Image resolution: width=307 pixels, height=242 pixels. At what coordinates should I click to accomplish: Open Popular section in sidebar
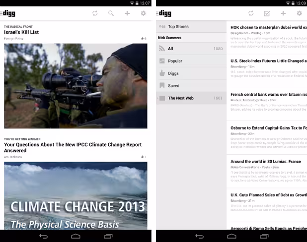tap(191, 61)
